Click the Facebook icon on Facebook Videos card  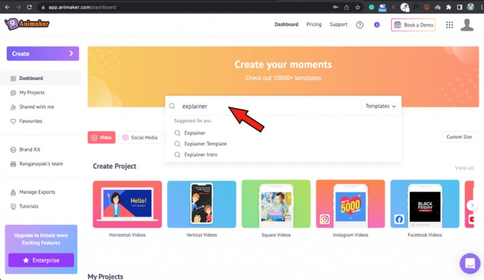coord(399,219)
